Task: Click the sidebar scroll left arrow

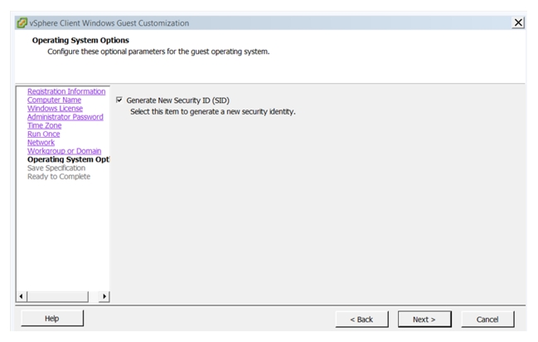Action: pyautogui.click(x=22, y=296)
